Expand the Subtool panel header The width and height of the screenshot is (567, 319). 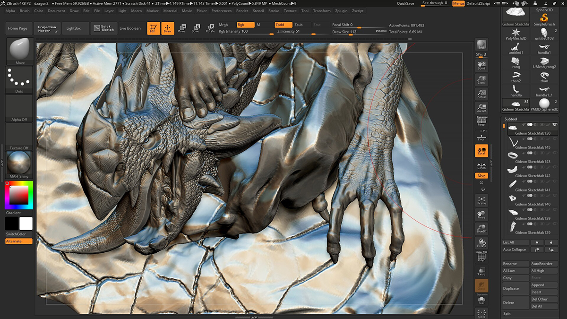(511, 119)
